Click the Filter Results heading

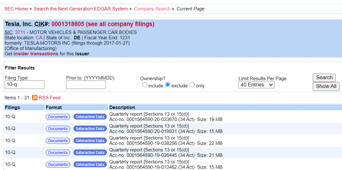20,68
